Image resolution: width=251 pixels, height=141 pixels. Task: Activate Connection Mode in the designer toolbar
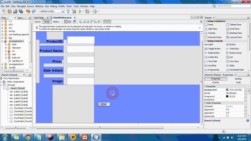(x=69, y=22)
